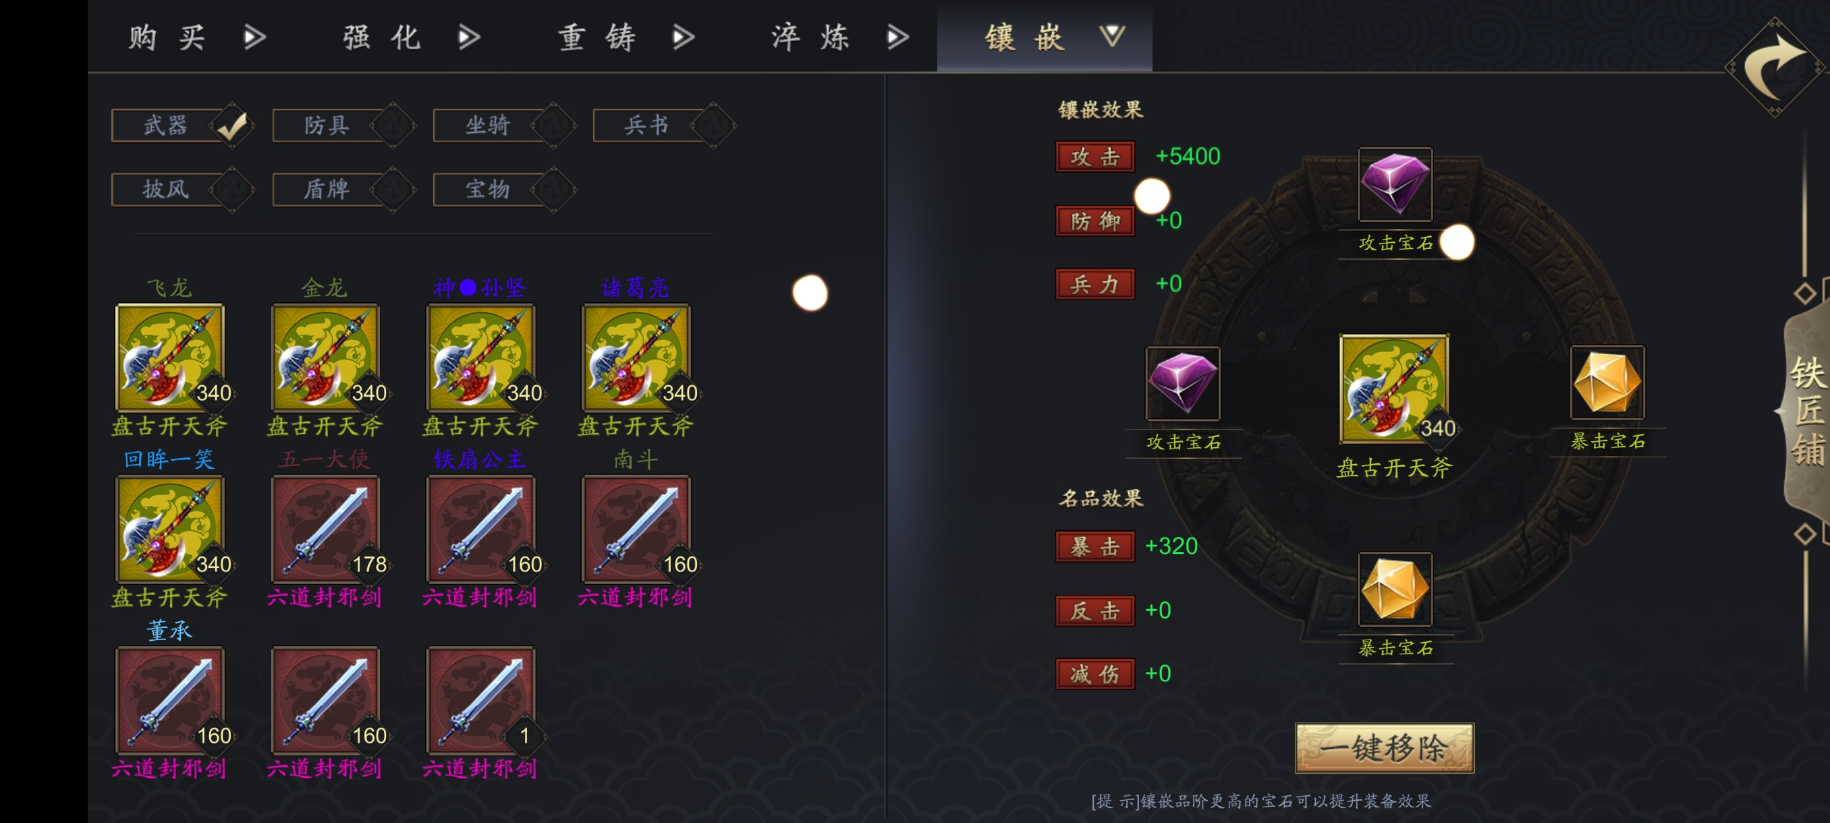1830x823 pixels.
Task: Click the 铁匠铺 side banner
Action: point(1806,412)
